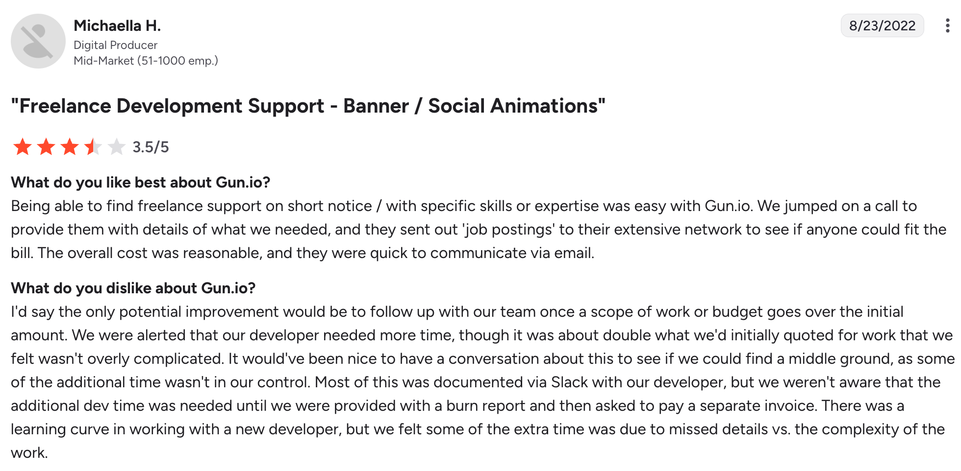Open the review title about Freelance Development Support
The height and width of the screenshot is (471, 961).
(308, 106)
